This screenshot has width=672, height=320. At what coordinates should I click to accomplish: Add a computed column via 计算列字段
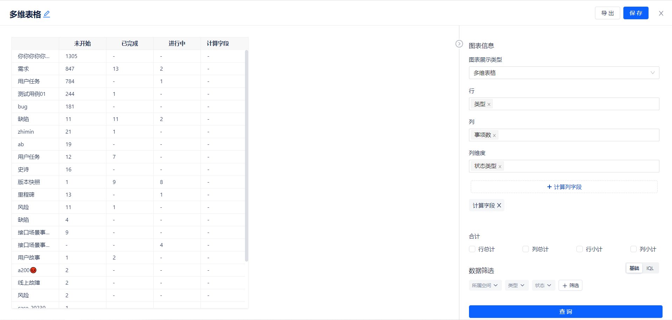click(x=564, y=187)
